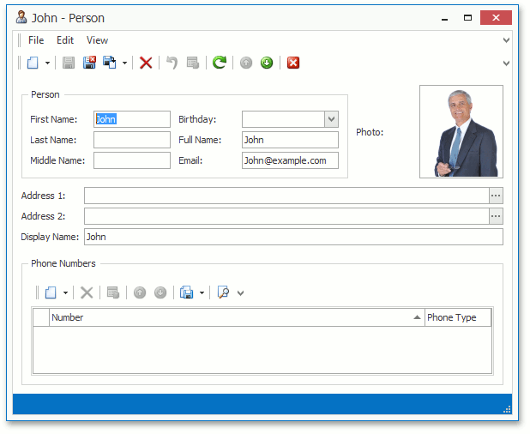Click the Last Name input field

132,140
